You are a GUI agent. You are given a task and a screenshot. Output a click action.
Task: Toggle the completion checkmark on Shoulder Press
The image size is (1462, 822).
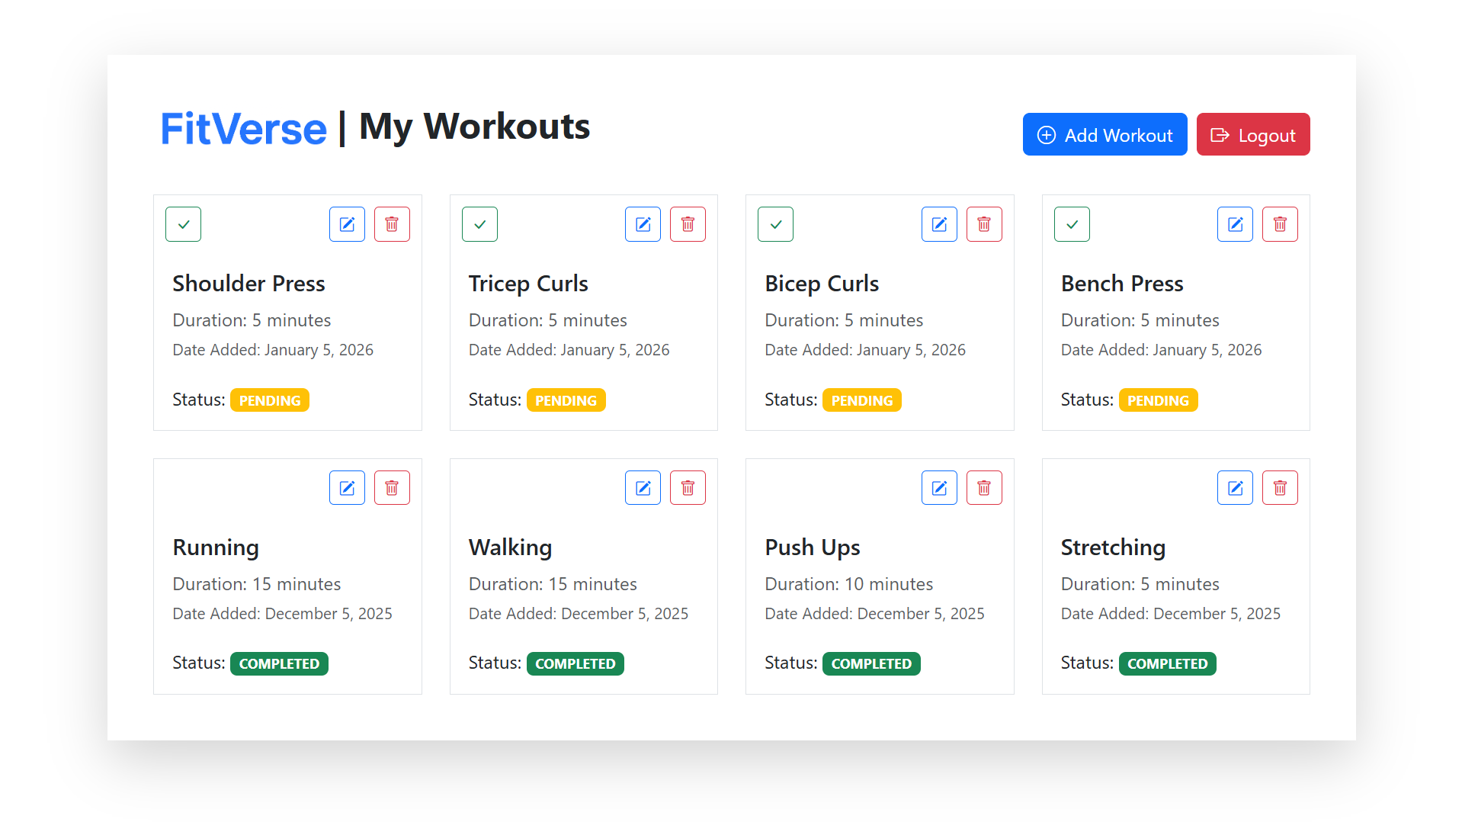pyautogui.click(x=183, y=223)
